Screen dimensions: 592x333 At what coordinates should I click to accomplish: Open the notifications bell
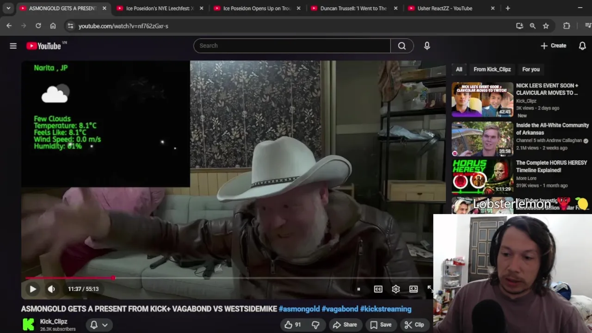coord(582,46)
